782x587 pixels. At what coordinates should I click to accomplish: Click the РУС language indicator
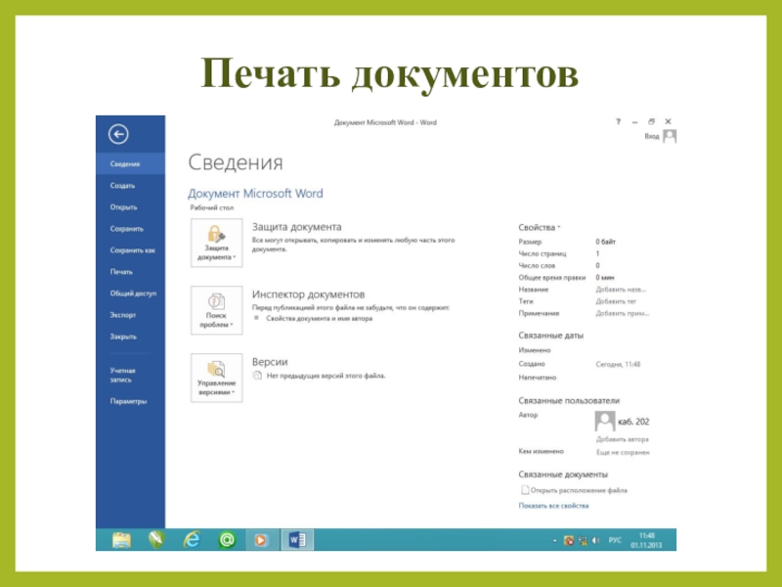point(615,540)
